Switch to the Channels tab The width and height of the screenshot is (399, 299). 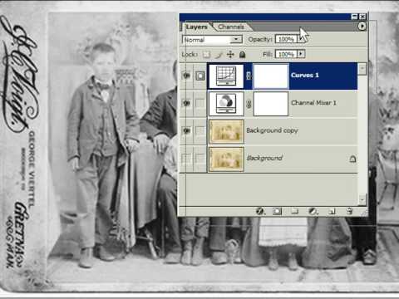[231, 27]
